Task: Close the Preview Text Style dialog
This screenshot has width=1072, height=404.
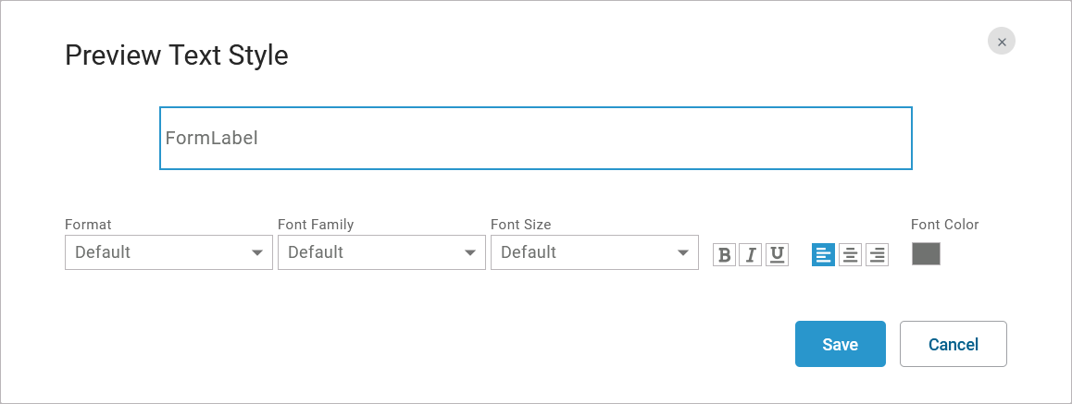Action: [1002, 42]
